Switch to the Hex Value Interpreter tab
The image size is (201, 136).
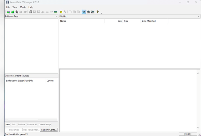tap(31, 130)
